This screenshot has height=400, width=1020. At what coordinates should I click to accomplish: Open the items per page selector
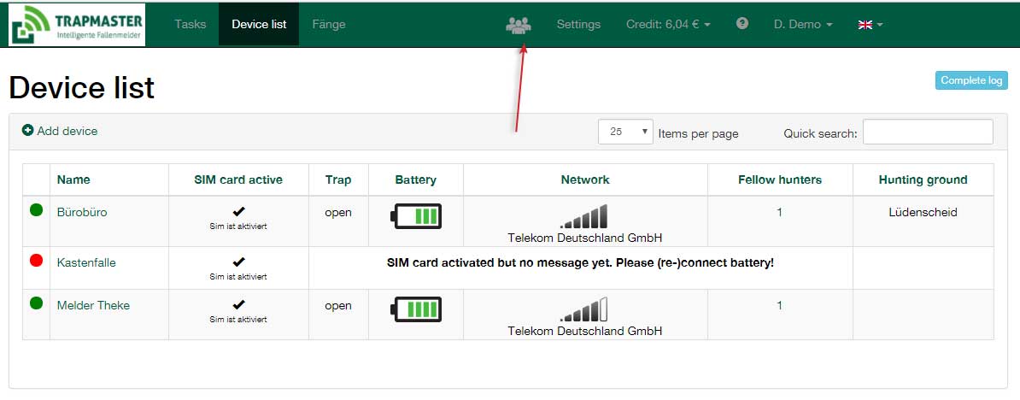point(625,132)
